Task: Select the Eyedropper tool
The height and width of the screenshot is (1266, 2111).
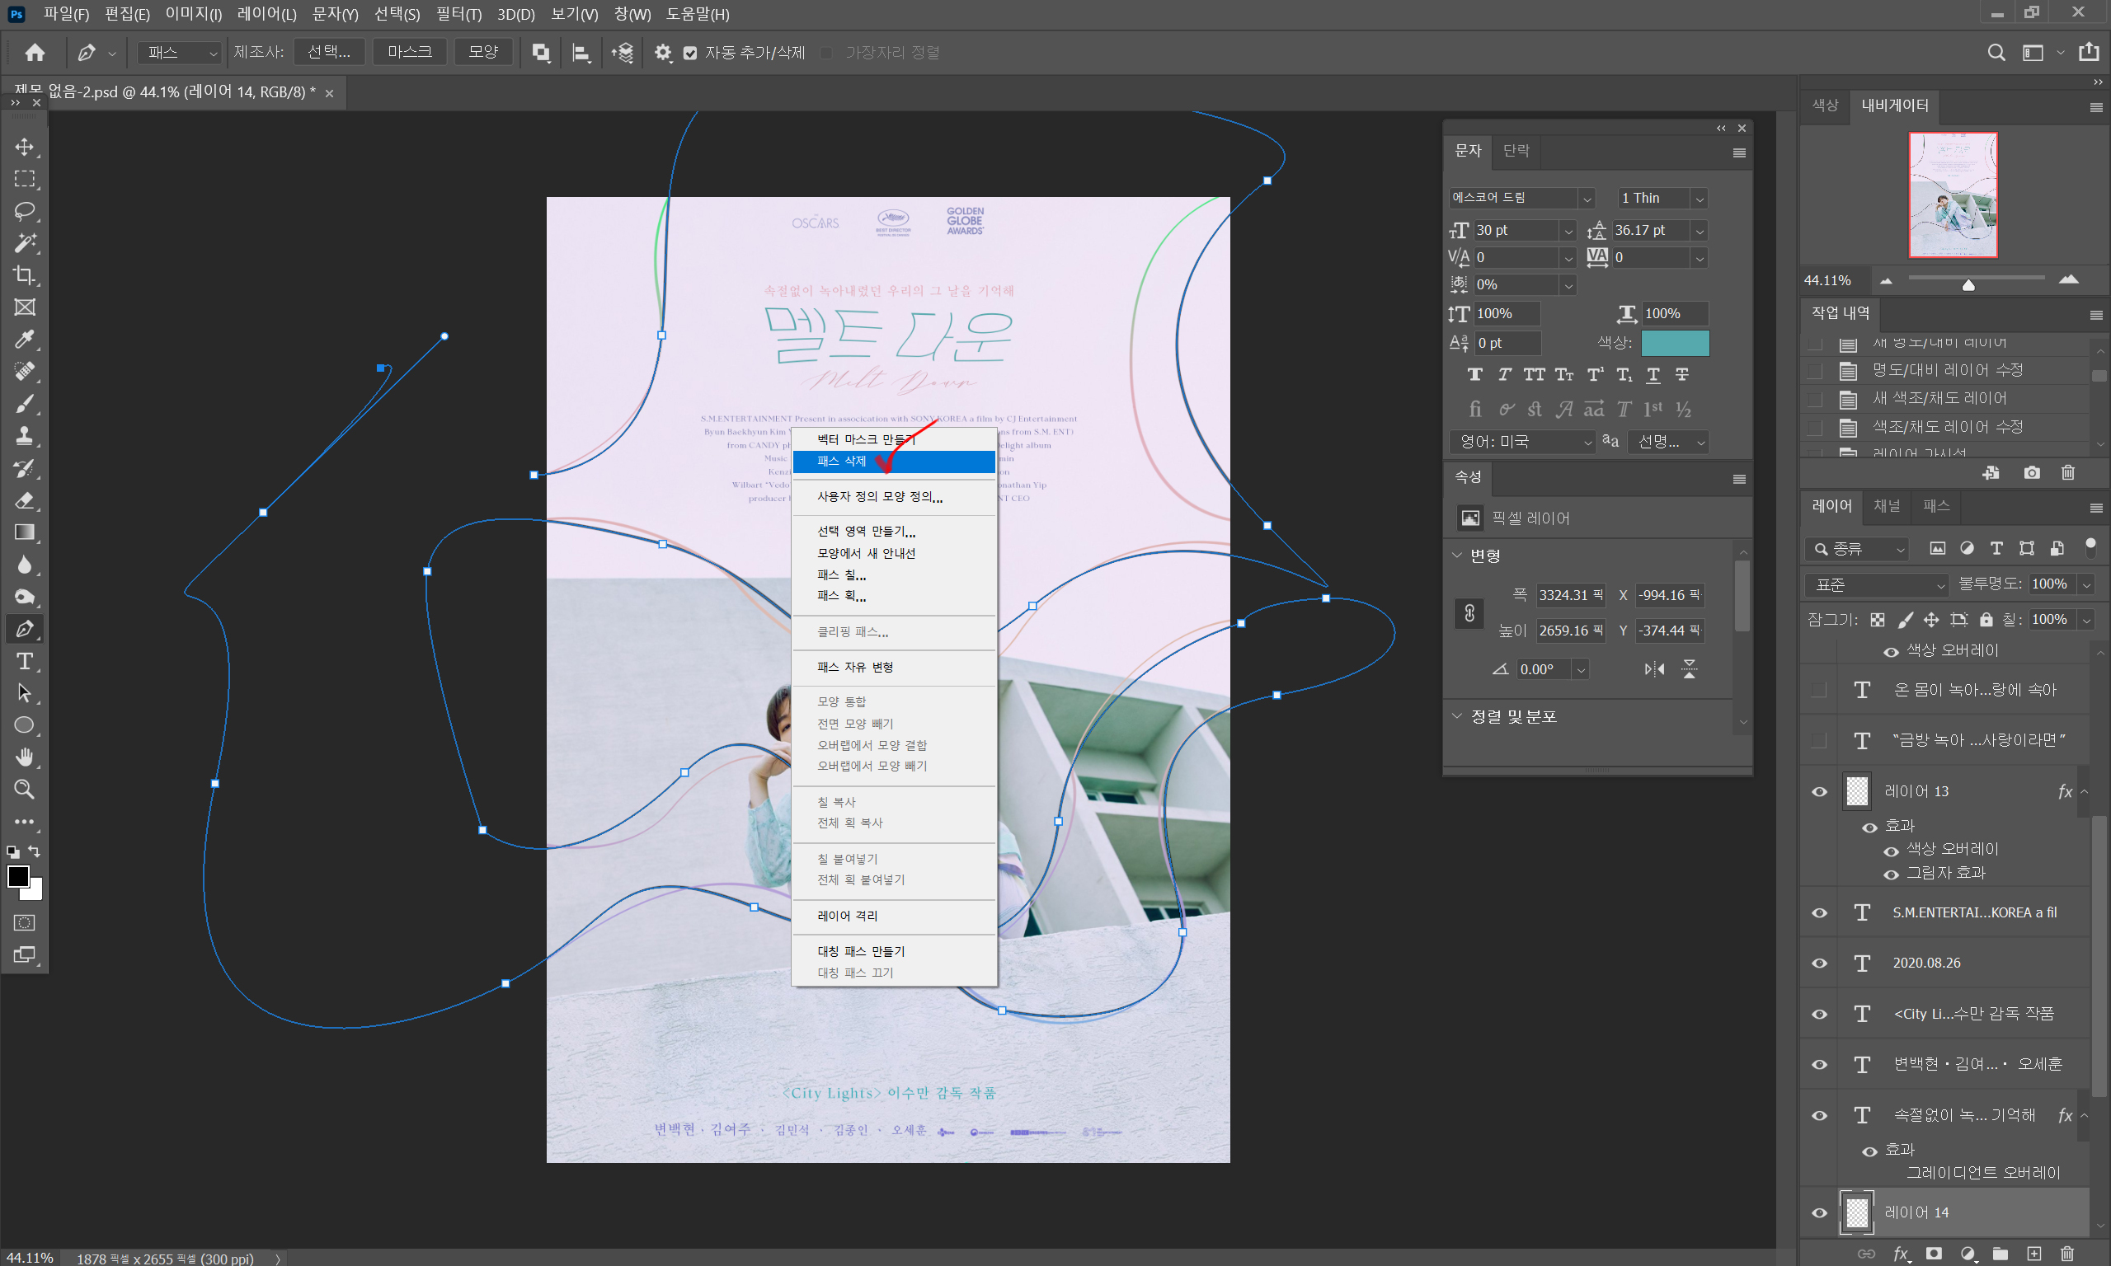Action: [x=25, y=340]
